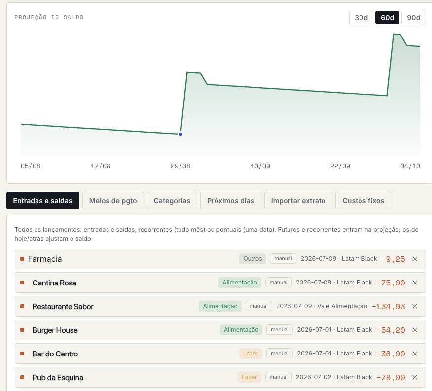Go to the Próximos dias tab
Image resolution: width=432 pixels, height=391 pixels.
tap(231, 201)
